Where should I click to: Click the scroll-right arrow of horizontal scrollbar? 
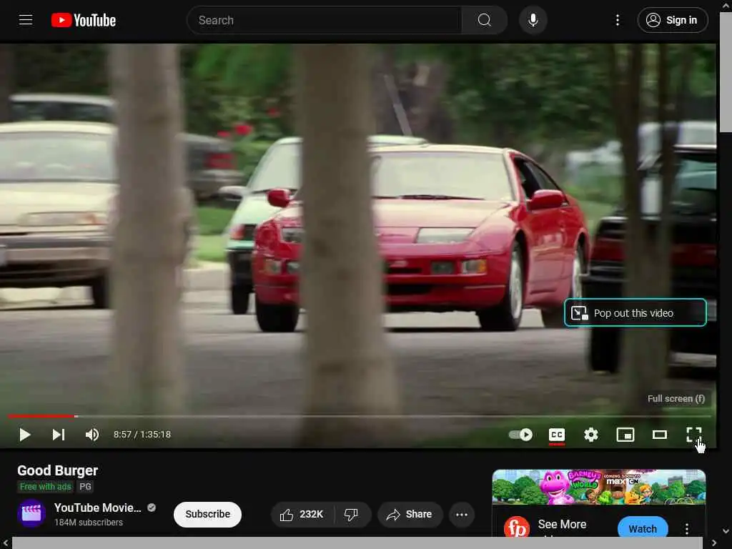tap(714, 543)
